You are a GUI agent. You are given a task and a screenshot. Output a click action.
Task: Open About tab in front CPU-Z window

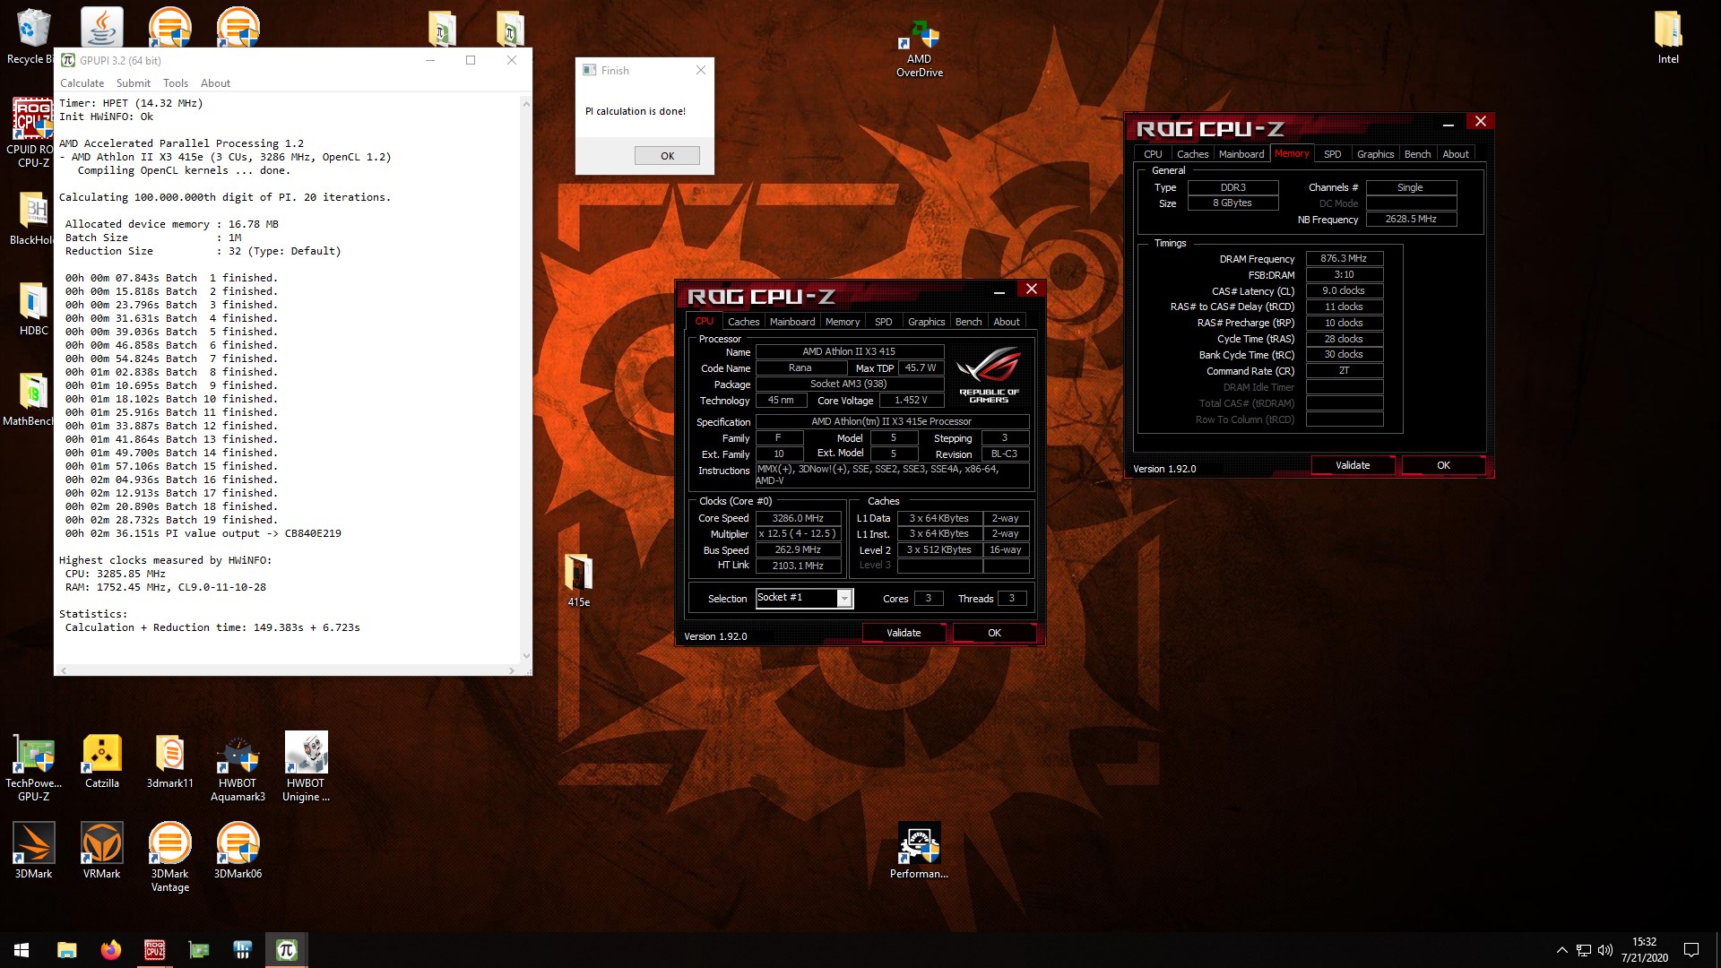point(1007,322)
